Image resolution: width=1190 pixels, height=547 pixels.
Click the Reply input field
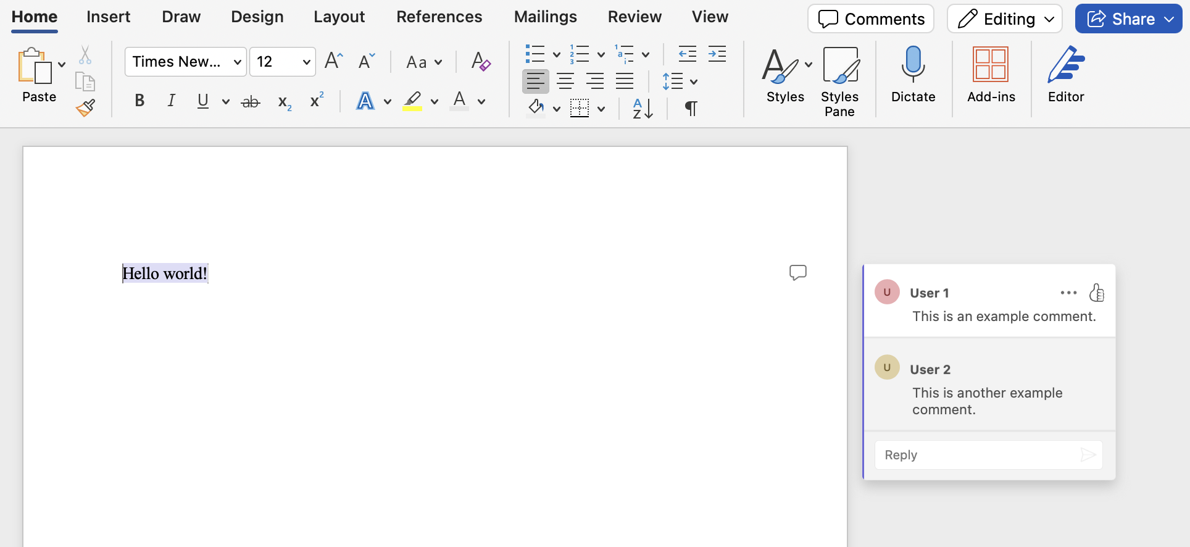pyautogui.click(x=988, y=455)
